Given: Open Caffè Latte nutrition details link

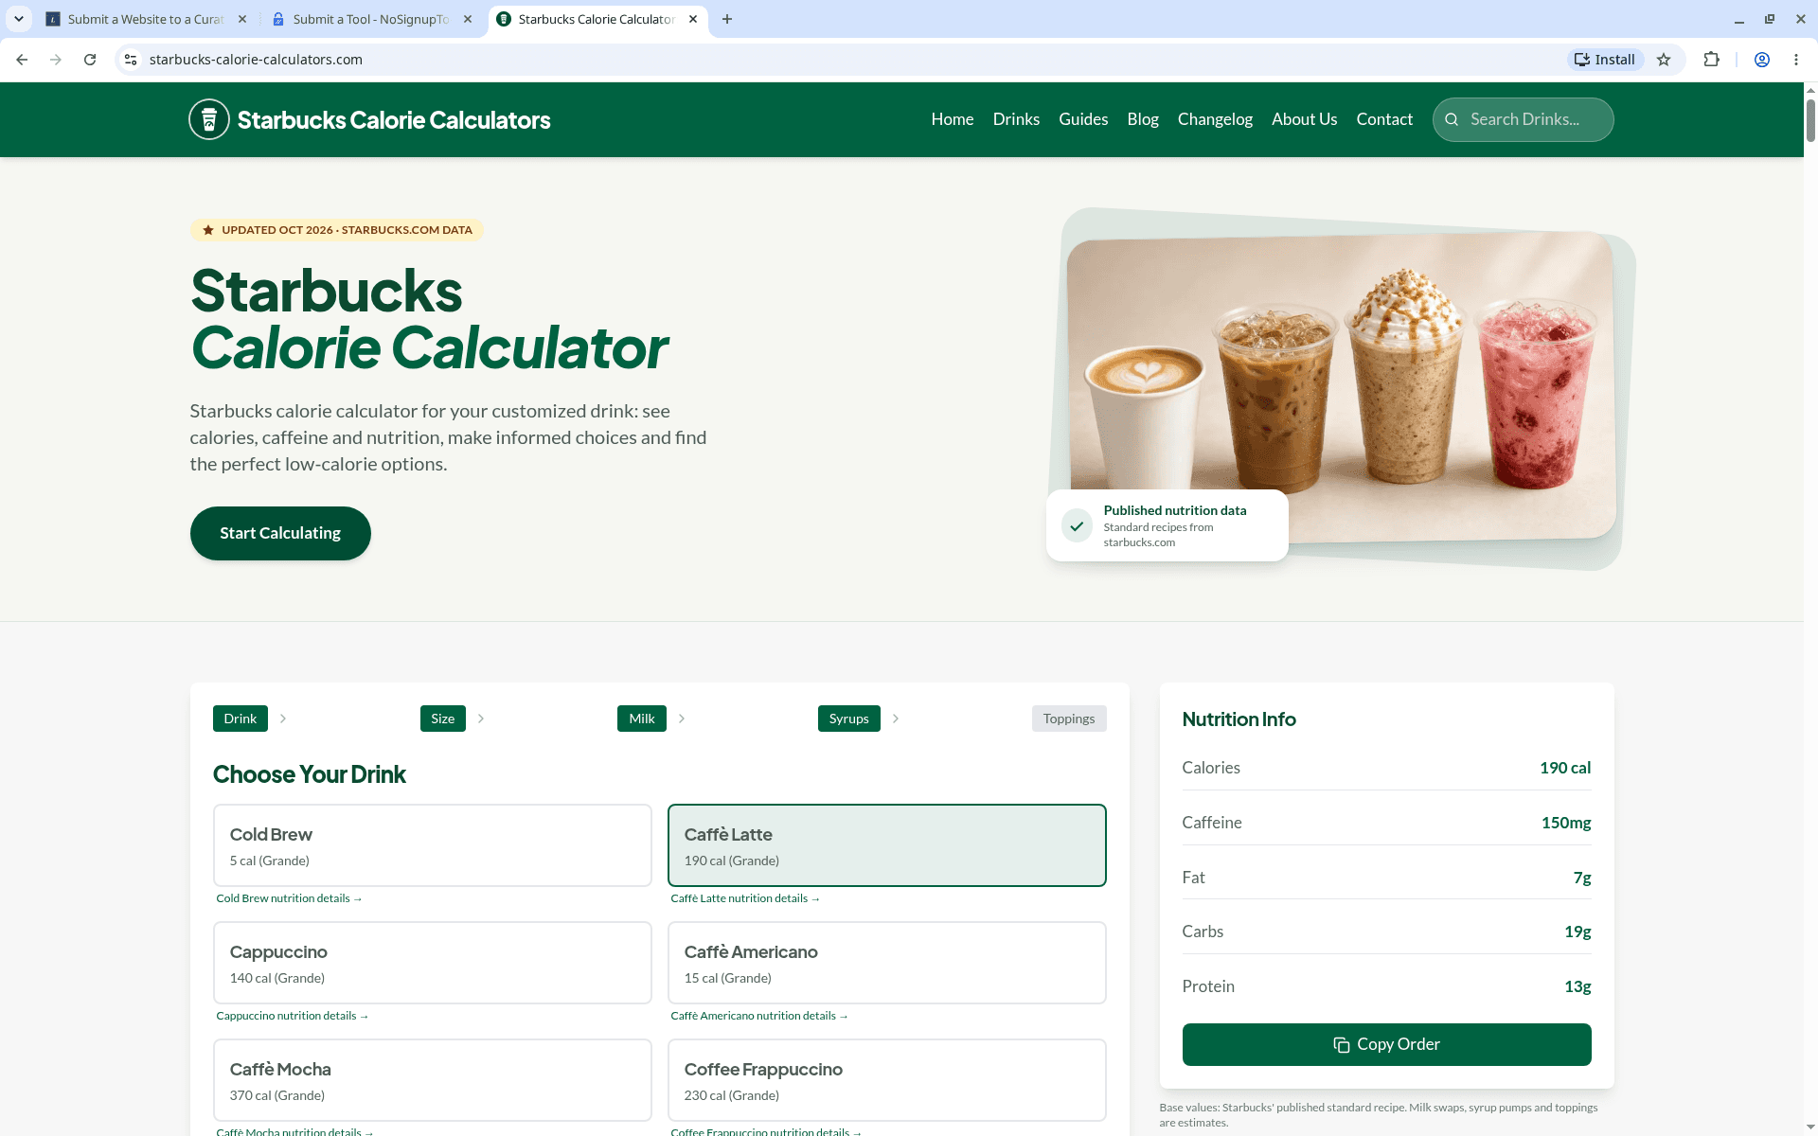Looking at the screenshot, I should click(745, 898).
